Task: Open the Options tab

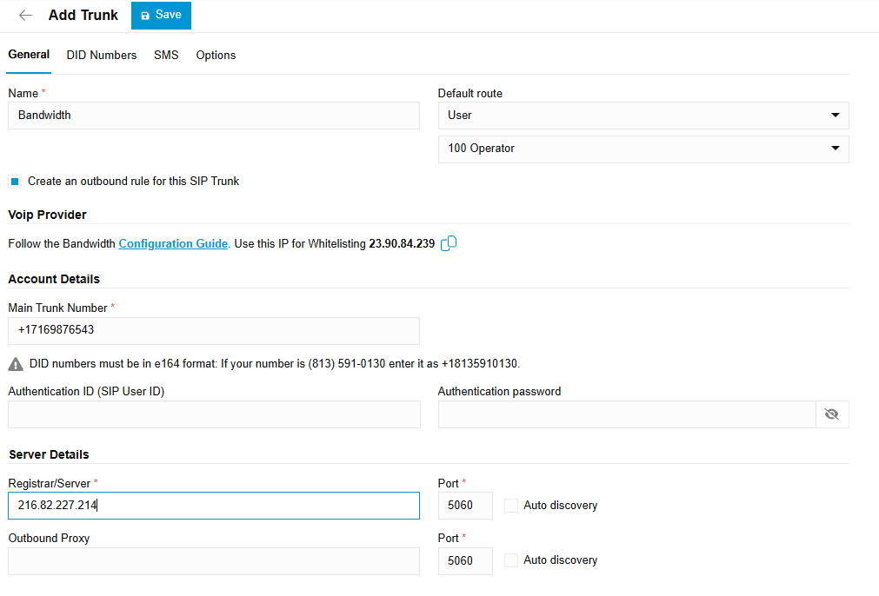Action: (216, 55)
